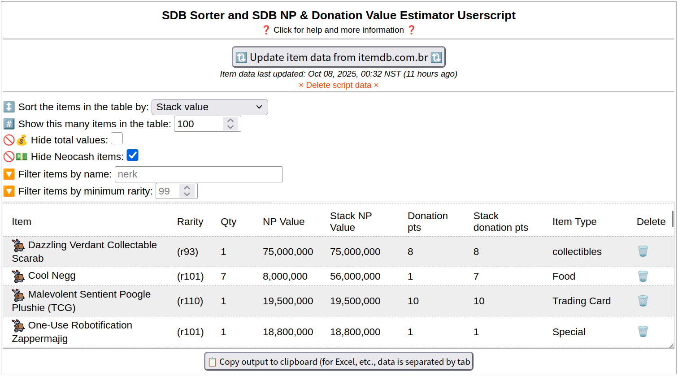This screenshot has width=678, height=376.
Task: Open the help and more information link
Action: point(339,30)
